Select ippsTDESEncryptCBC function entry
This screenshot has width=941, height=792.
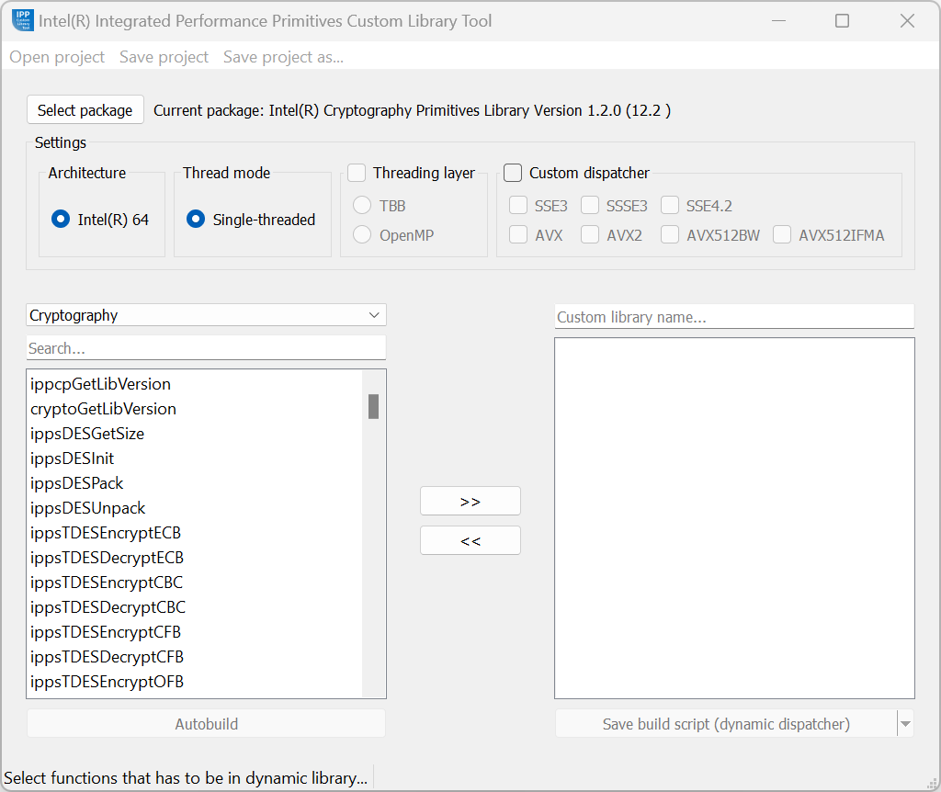(x=107, y=583)
